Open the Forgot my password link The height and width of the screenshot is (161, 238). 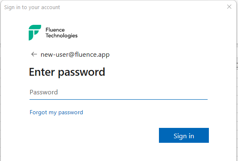tap(56, 112)
